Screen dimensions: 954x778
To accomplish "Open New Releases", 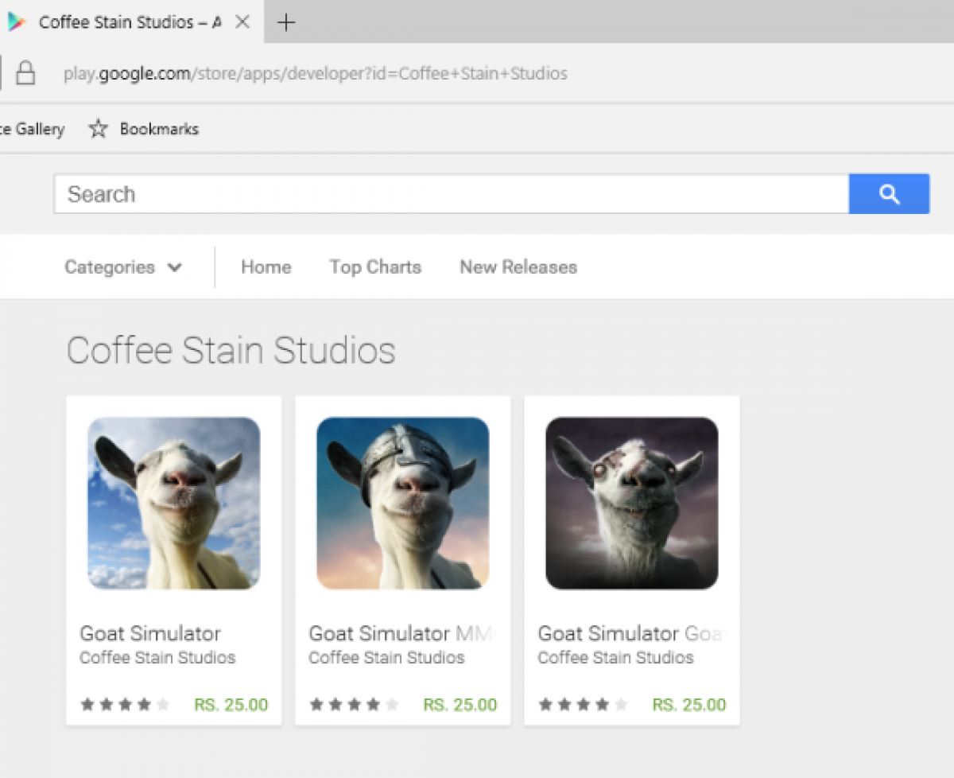I will (518, 267).
